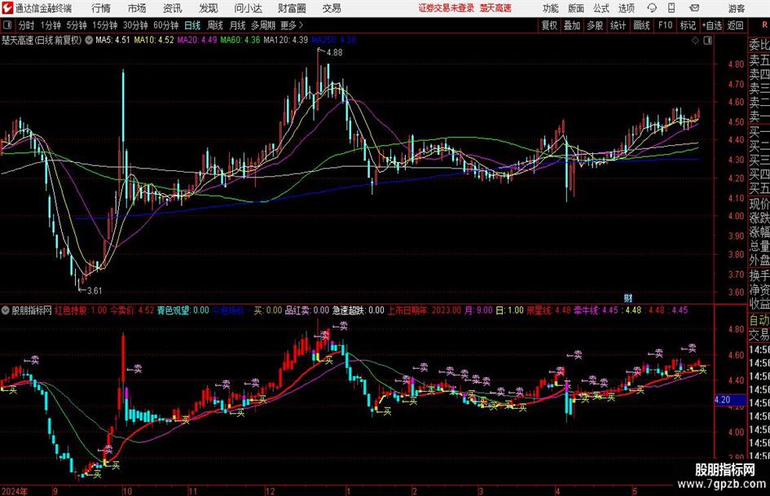The height and width of the screenshot is (496, 770).
Task: Expand the 楚天高速 main chart dropdown arrow
Action: click(89, 40)
